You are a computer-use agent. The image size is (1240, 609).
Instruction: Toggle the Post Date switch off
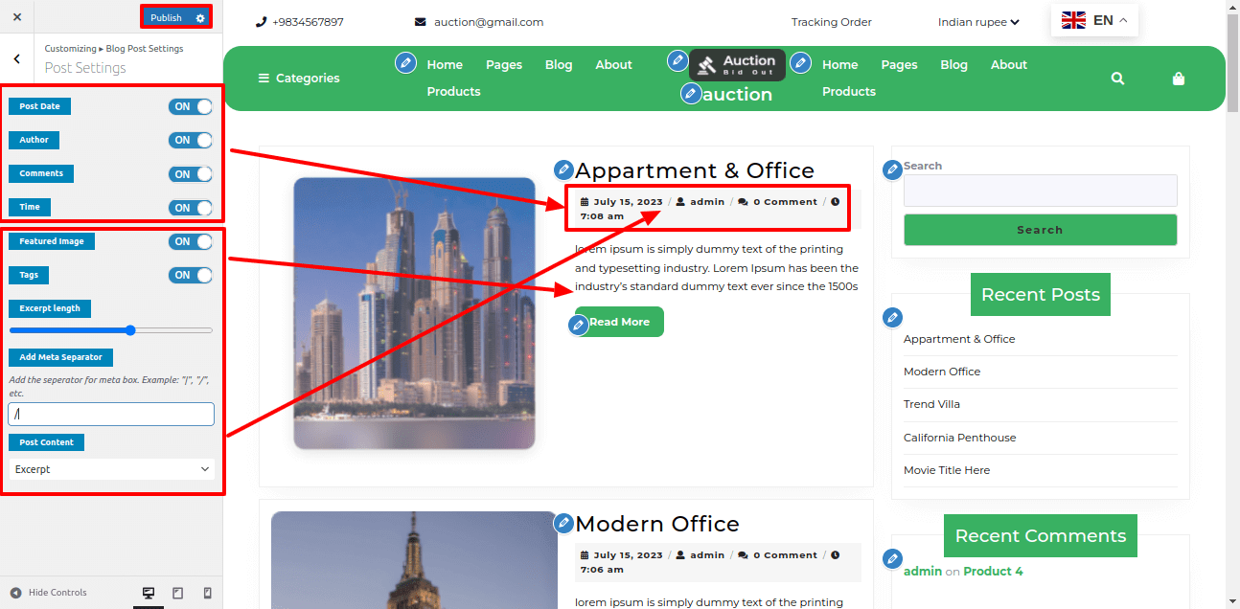[x=191, y=107]
